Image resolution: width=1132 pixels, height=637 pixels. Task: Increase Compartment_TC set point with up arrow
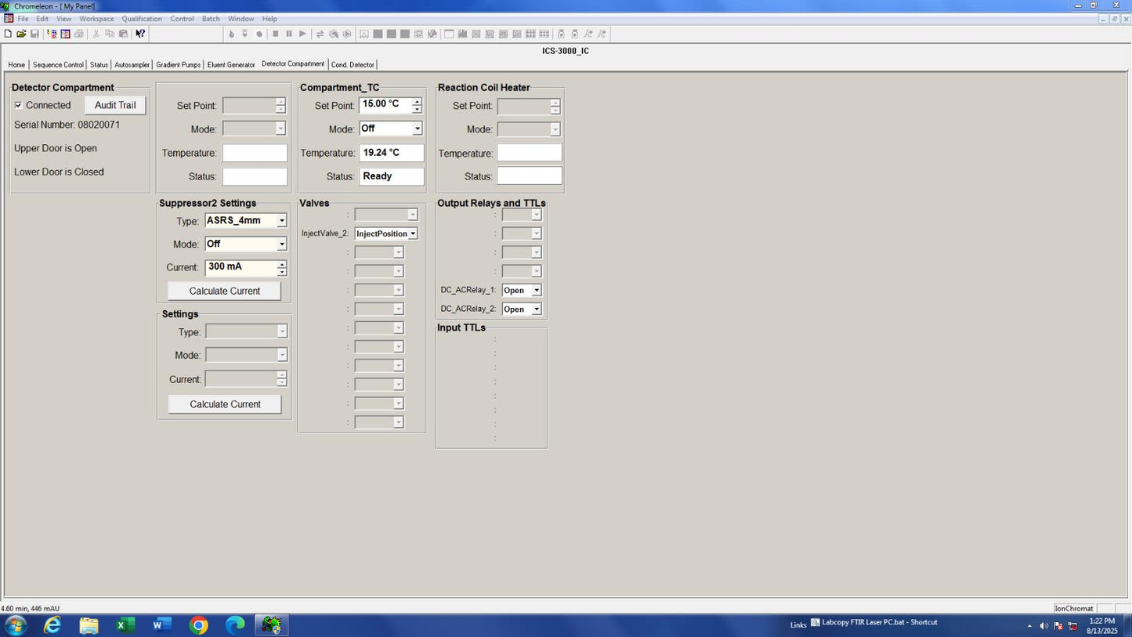click(417, 101)
